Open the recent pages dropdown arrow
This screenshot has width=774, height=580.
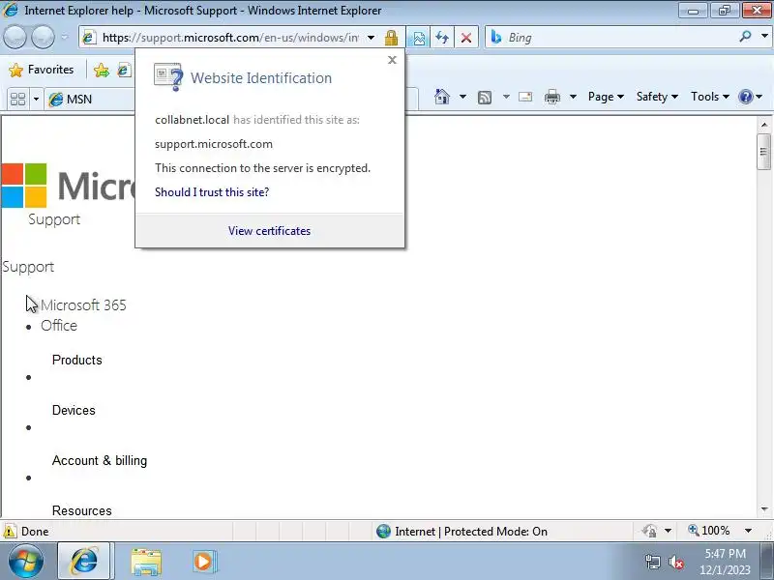[65, 38]
